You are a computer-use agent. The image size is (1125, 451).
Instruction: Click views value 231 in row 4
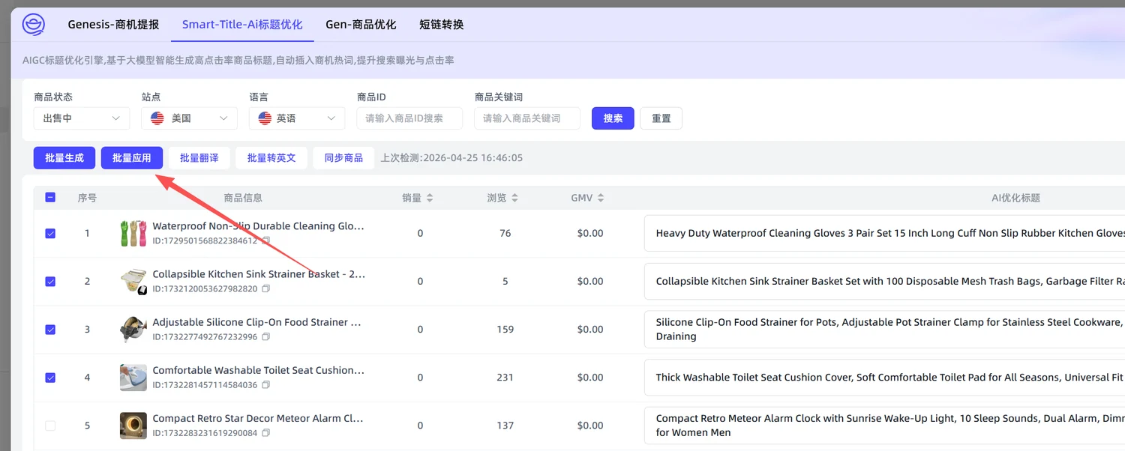(505, 378)
